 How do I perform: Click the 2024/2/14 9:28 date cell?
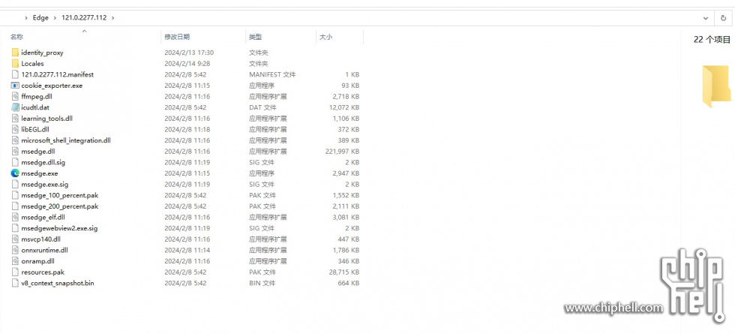point(187,63)
